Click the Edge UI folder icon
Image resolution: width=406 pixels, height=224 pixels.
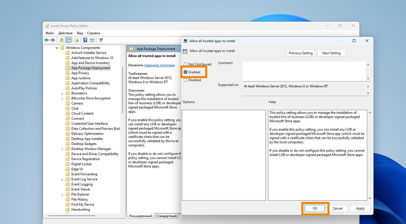(x=68, y=169)
